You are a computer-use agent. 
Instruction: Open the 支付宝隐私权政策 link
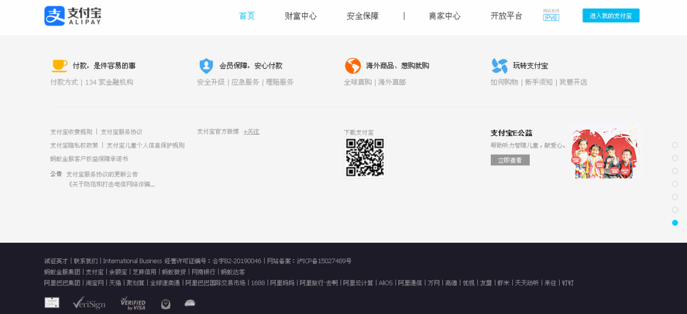point(74,146)
